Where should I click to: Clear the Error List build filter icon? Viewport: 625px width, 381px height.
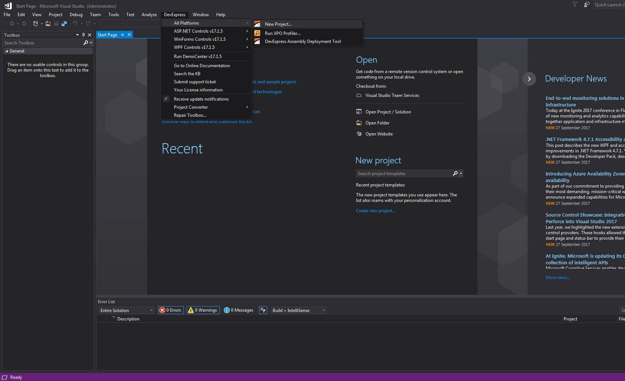coord(263,310)
